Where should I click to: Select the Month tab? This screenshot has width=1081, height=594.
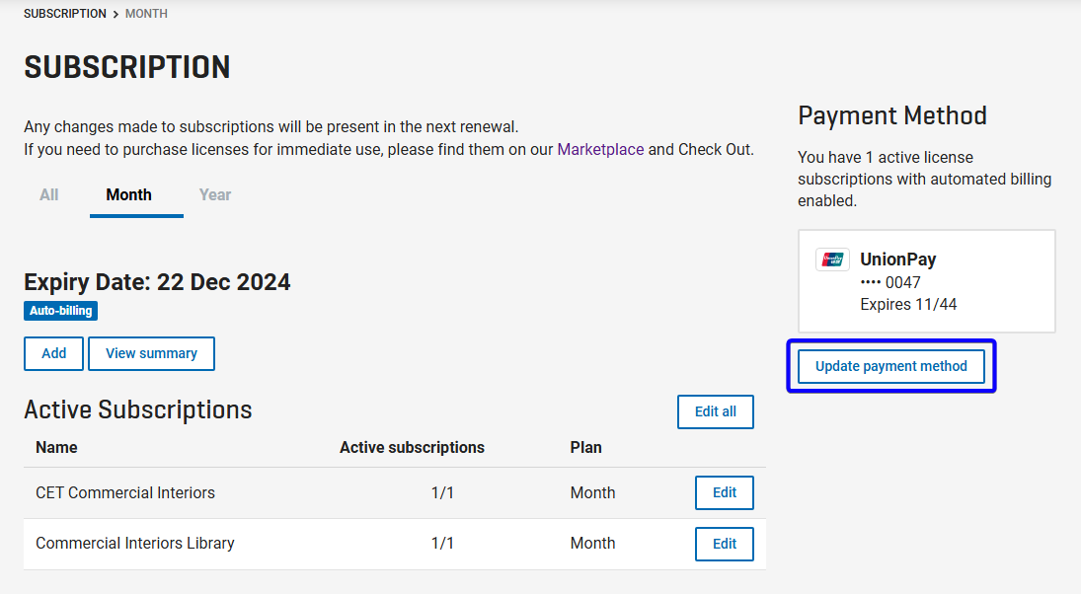129,195
